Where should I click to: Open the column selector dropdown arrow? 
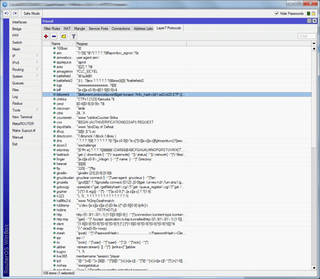coord(314,43)
